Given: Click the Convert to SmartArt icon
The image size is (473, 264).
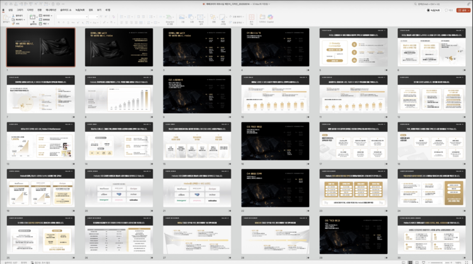Looking at the screenshot, I should [x=170, y=18].
